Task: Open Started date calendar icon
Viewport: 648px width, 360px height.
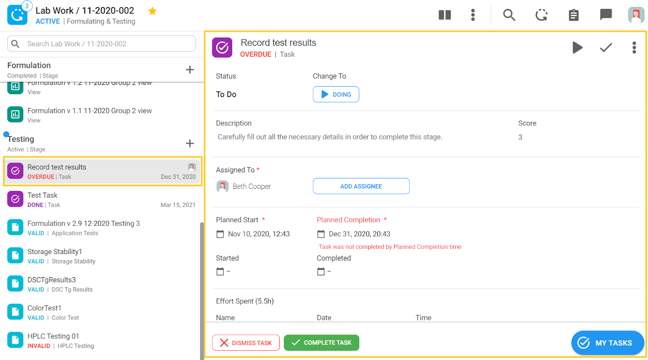Action: 220,271
